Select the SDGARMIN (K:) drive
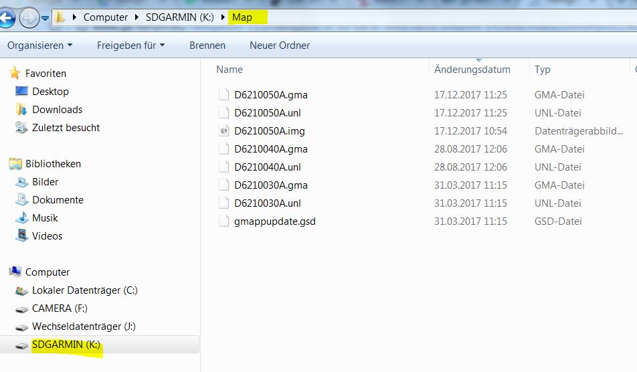The image size is (637, 372). pos(66,345)
